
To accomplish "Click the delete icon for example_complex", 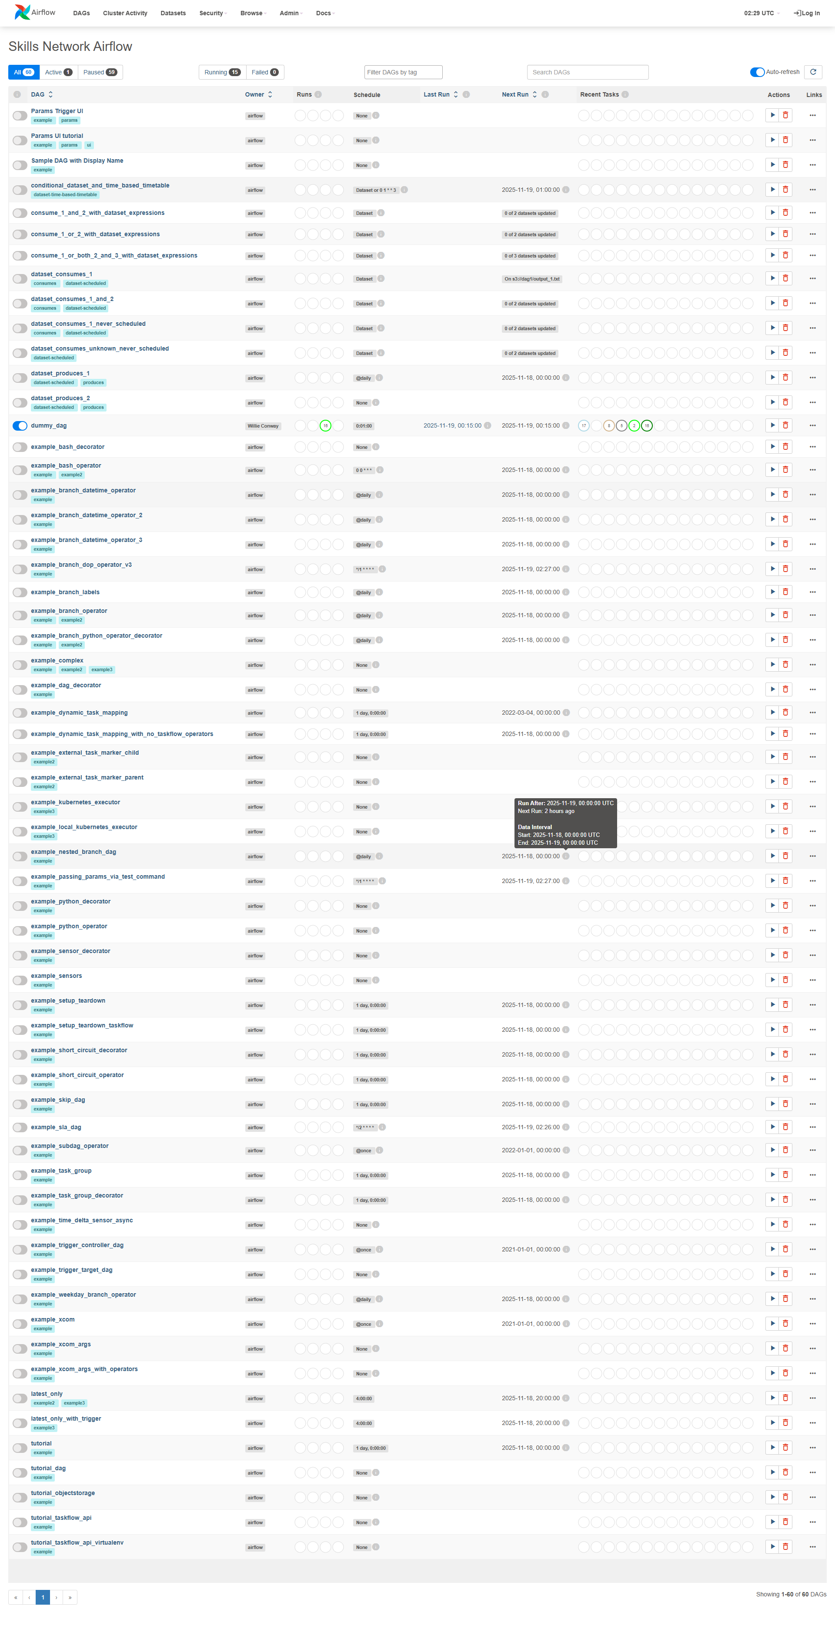I will tap(785, 665).
